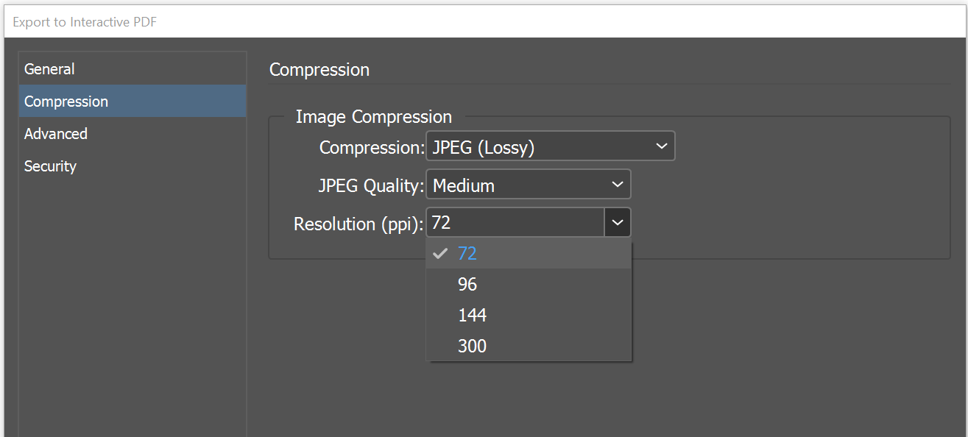Image resolution: width=968 pixels, height=437 pixels.
Task: Pick 144 ppi from the list
Action: point(472,316)
